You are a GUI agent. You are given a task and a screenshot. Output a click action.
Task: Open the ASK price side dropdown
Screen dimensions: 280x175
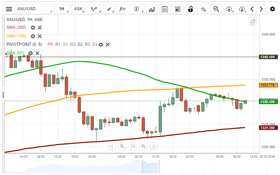pyautogui.click(x=79, y=9)
